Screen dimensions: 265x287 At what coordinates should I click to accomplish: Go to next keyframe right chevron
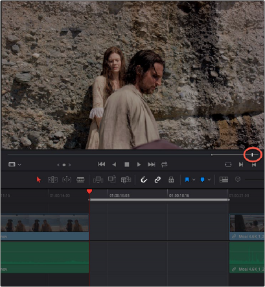point(69,165)
